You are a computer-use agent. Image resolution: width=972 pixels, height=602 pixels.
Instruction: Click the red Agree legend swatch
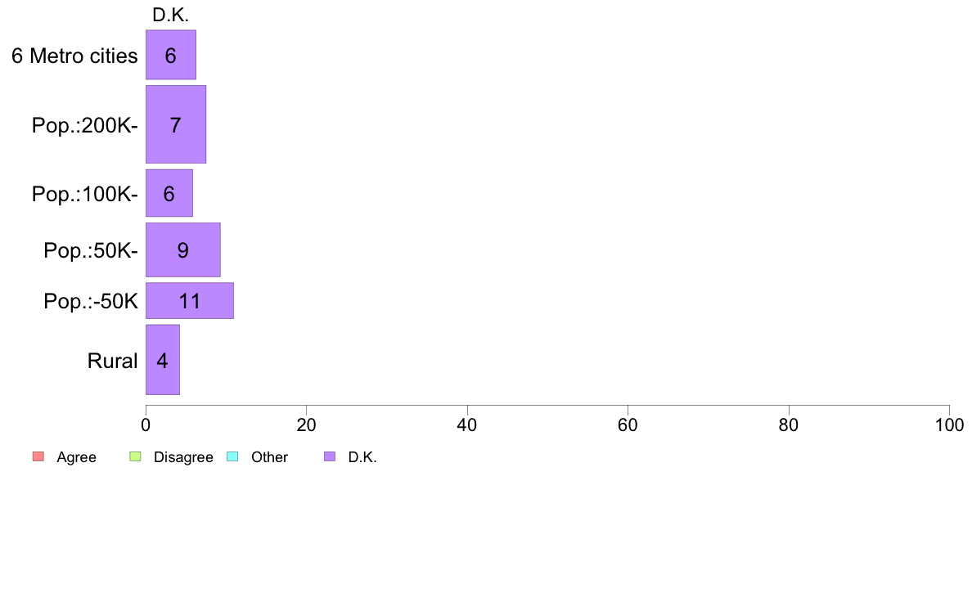pos(38,456)
